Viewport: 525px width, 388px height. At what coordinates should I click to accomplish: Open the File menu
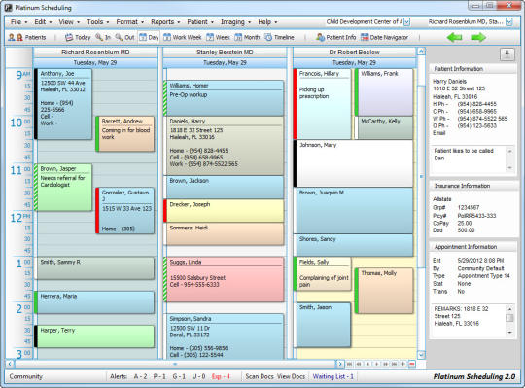(x=18, y=22)
